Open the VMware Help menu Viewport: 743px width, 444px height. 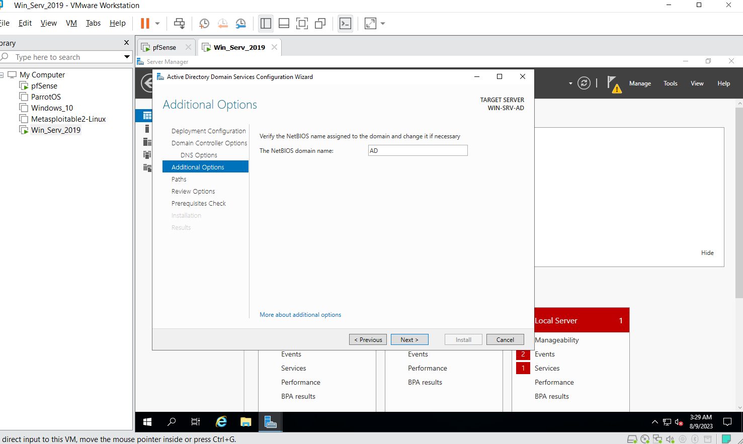tap(118, 23)
